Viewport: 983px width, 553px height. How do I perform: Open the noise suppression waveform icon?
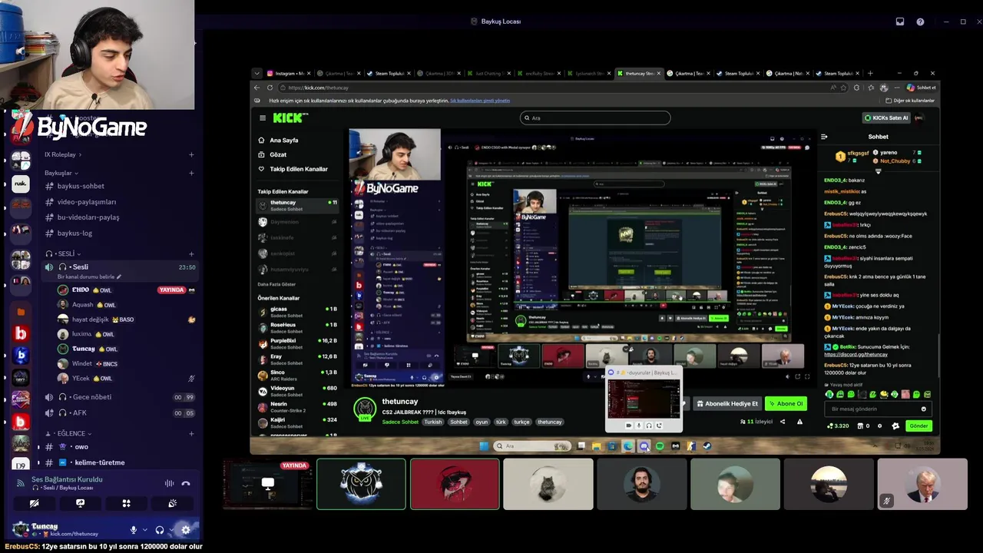pyautogui.click(x=169, y=483)
